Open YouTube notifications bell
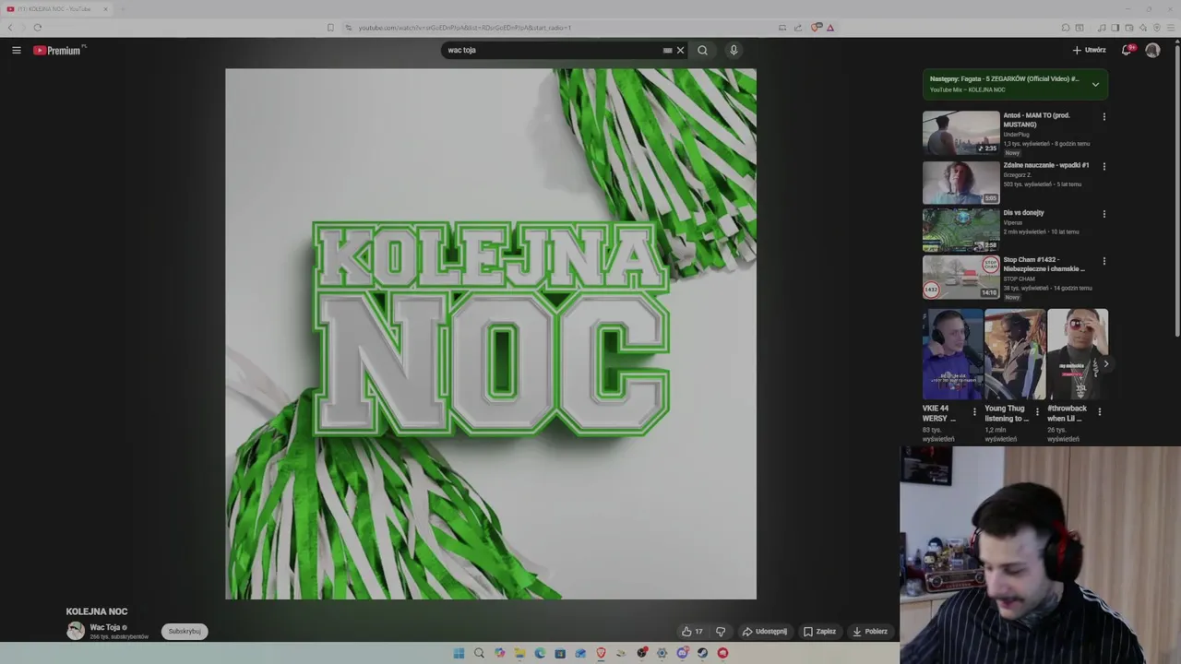The image size is (1181, 664). pos(1127,50)
